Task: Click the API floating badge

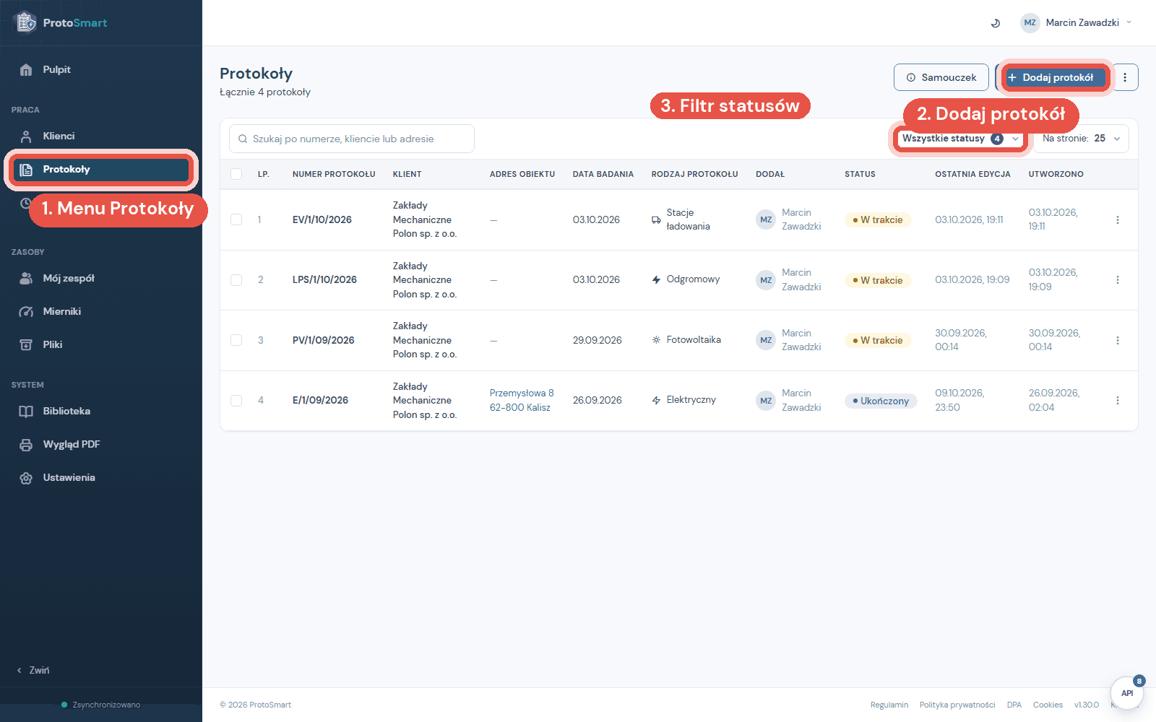Action: (x=1127, y=693)
